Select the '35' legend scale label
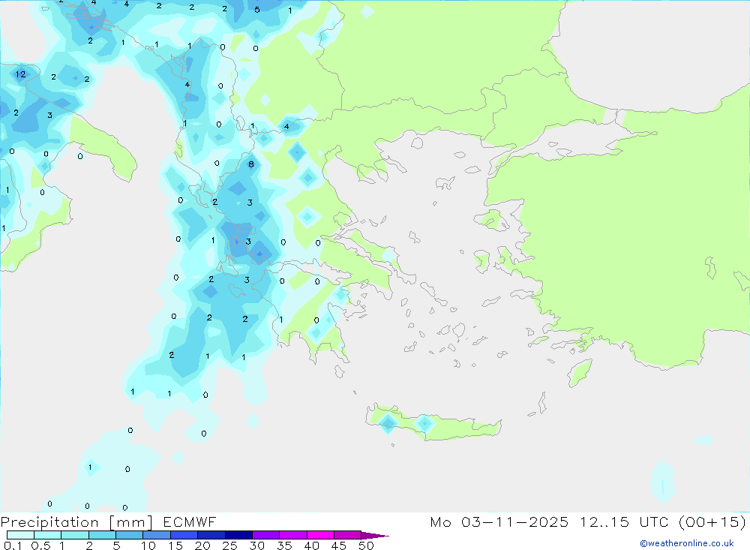 click(284, 545)
